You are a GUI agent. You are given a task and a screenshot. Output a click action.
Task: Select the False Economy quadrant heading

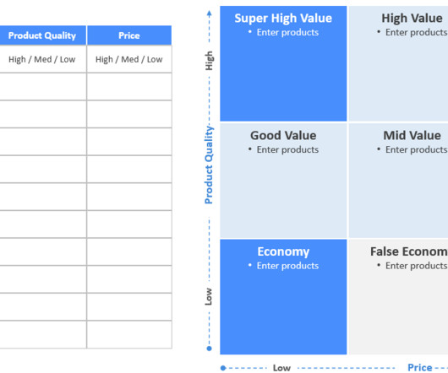(x=409, y=251)
